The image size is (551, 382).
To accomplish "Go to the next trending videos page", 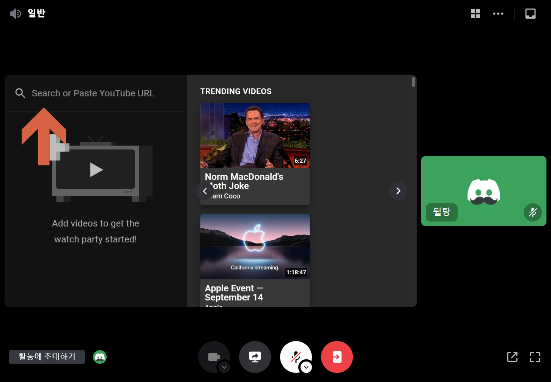I will [398, 191].
